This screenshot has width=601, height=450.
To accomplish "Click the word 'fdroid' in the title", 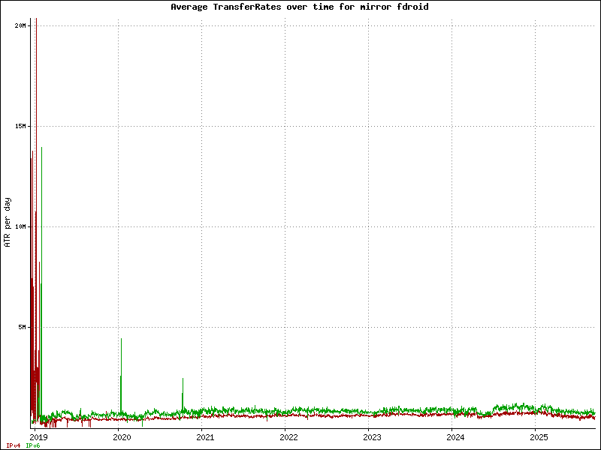I will click(x=413, y=7).
